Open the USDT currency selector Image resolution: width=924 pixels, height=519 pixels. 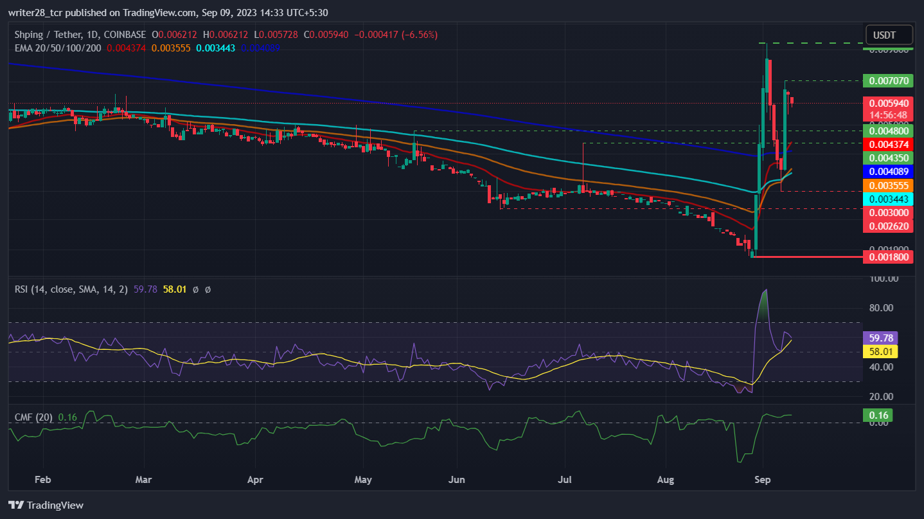(x=889, y=35)
